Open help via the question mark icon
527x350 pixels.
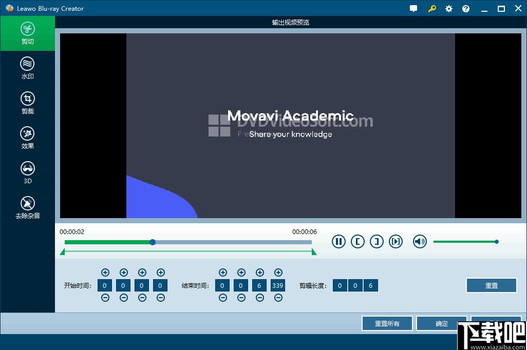466,9
